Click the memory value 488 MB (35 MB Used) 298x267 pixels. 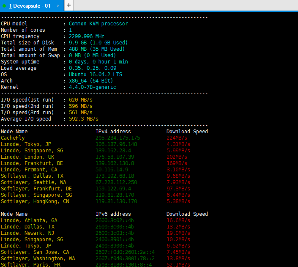pos(97,49)
